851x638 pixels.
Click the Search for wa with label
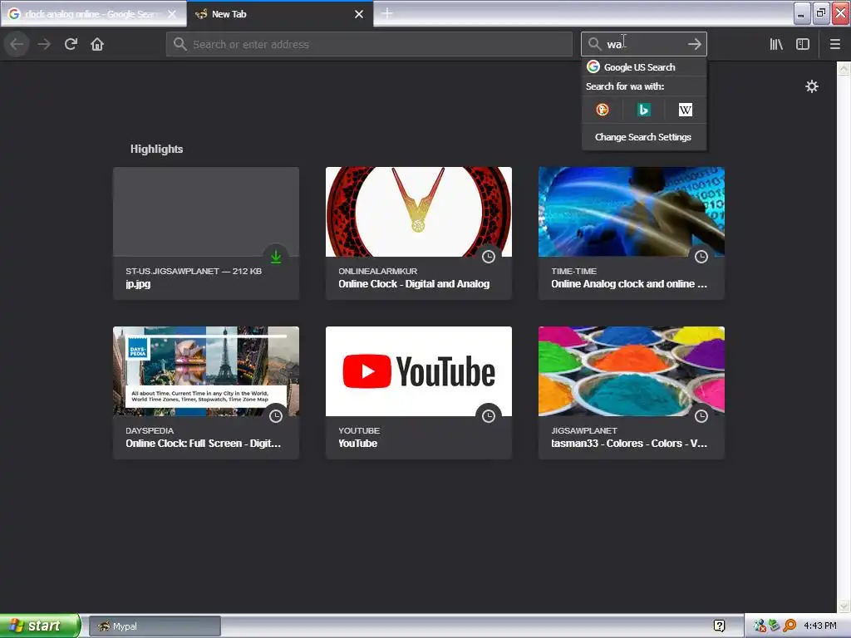[x=625, y=86]
